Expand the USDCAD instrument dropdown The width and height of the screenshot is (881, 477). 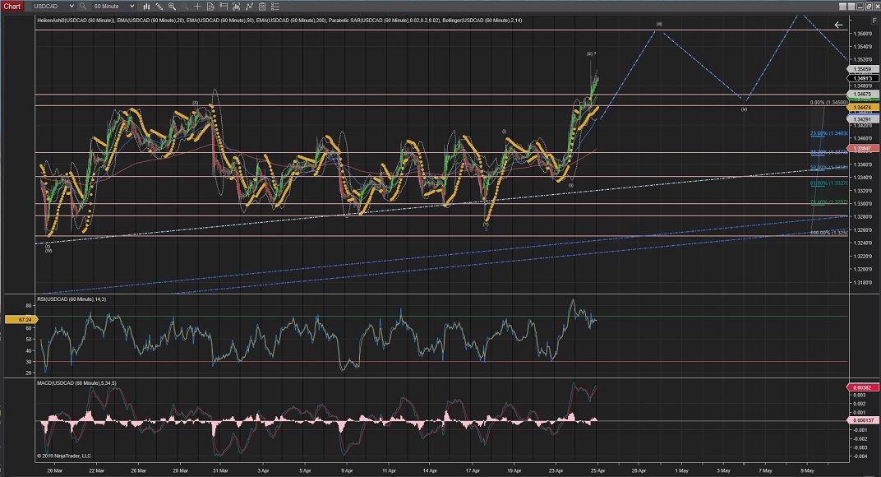[x=71, y=6]
